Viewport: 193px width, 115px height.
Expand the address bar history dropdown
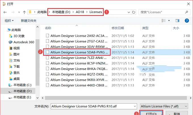click(x=129, y=12)
